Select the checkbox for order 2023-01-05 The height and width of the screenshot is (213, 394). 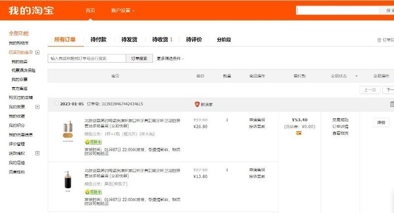tap(56, 104)
